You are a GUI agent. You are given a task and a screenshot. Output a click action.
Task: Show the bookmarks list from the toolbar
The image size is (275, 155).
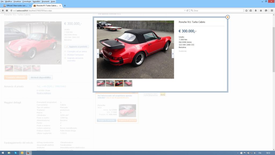(x=251, y=10)
